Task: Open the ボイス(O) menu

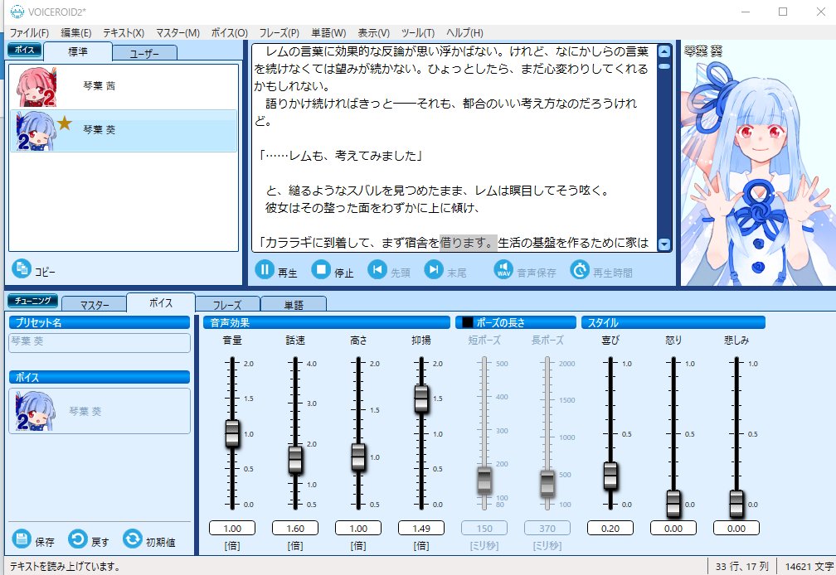Action: (229, 33)
